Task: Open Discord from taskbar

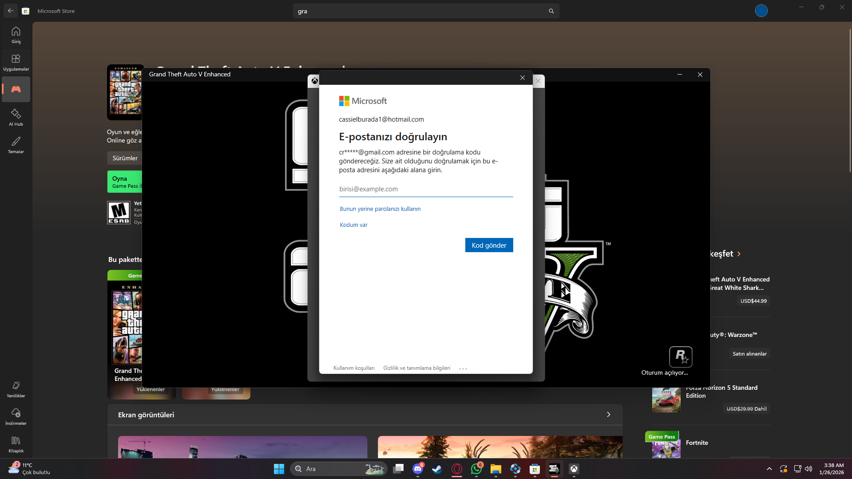Action: (x=418, y=469)
